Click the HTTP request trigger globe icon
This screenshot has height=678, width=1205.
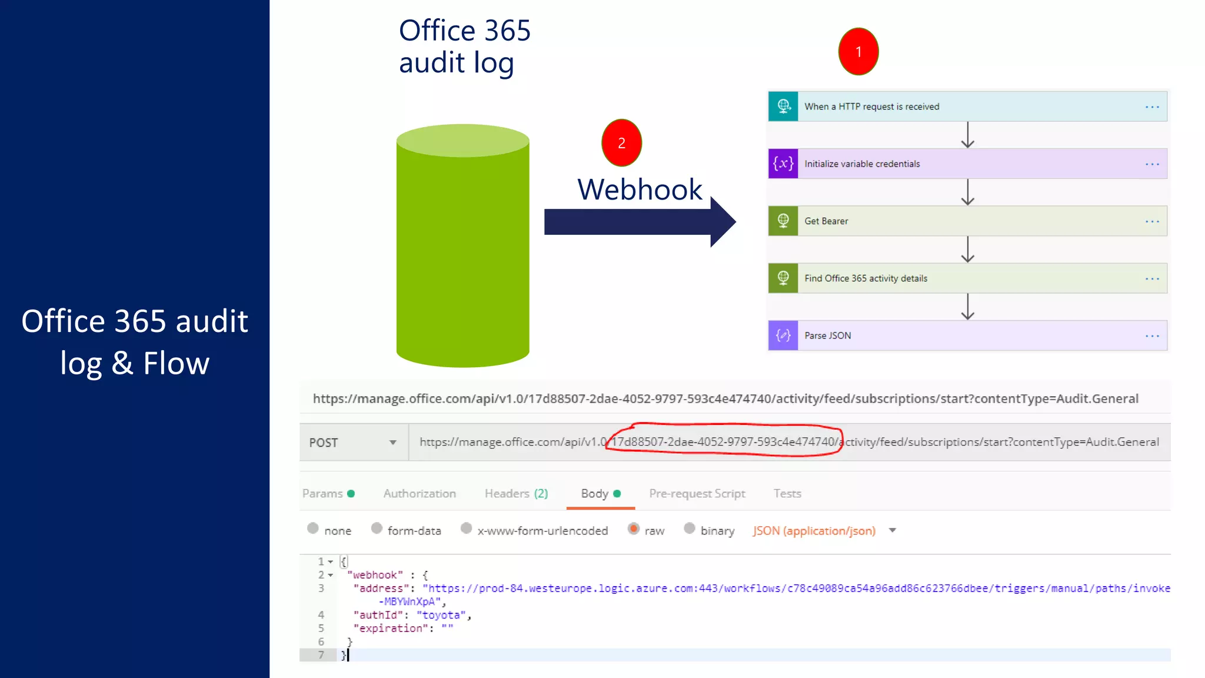783,107
